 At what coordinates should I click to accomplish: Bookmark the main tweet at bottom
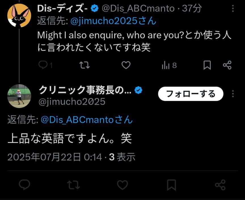171,185
